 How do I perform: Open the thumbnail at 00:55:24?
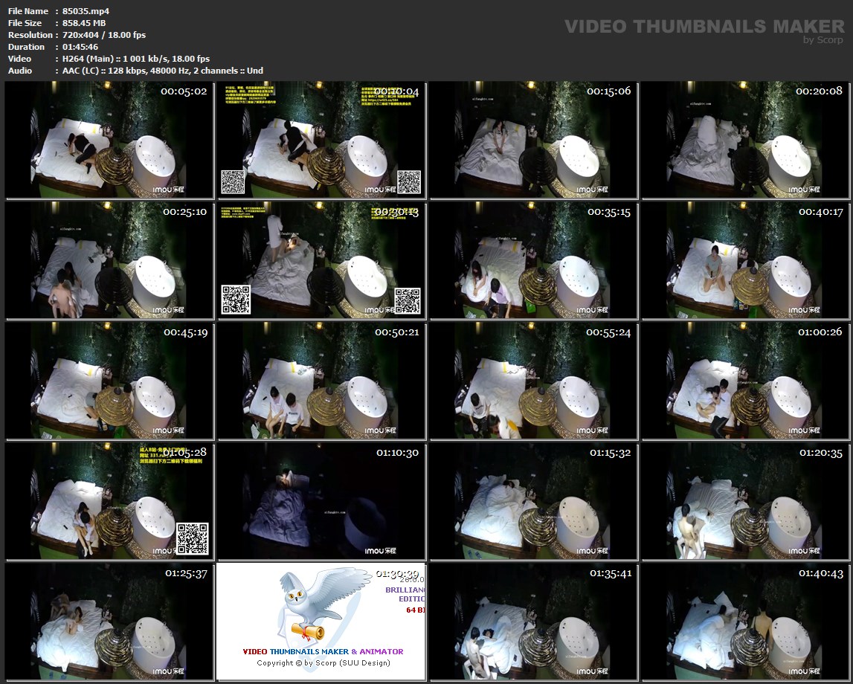click(x=533, y=381)
